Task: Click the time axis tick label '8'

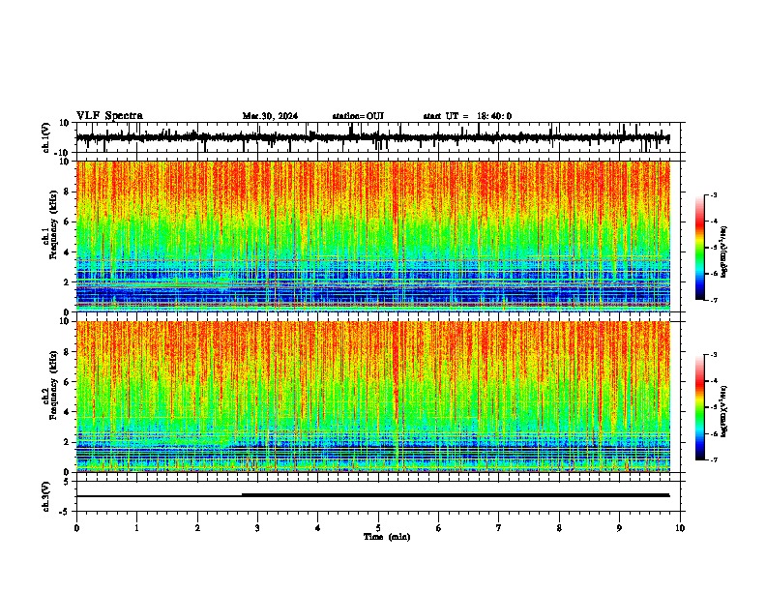Action: pyautogui.click(x=559, y=528)
